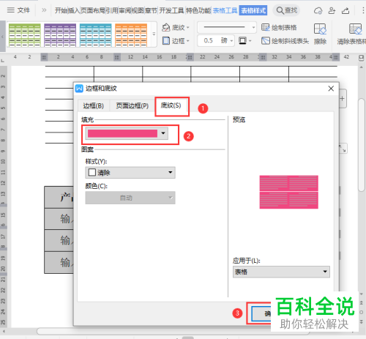Select the 擦除 eraser tool
The height and width of the screenshot is (339, 366).
pos(320,34)
